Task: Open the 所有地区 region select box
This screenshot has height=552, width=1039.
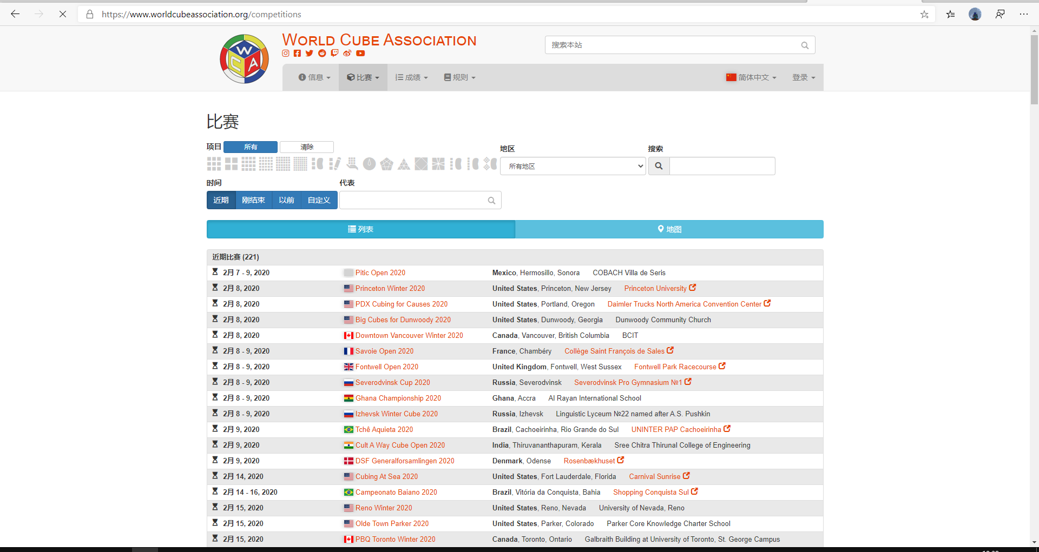Action: (573, 166)
